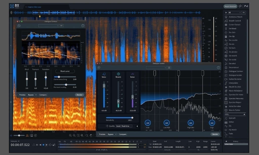Choose the De-ess module

pyautogui.click(x=229, y=44)
